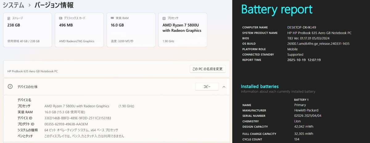Image resolution: width=370 pixels, height=143 pixels.
Task: Click the Installed batteries section heading
Action: [260, 86]
